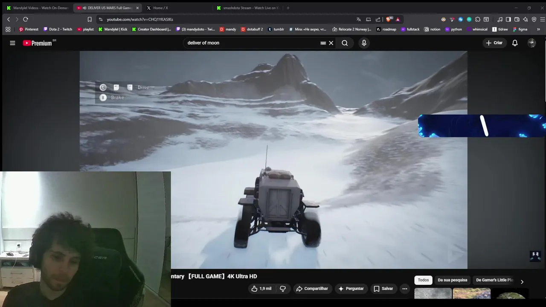Select the Todos filter chip

pos(423,280)
